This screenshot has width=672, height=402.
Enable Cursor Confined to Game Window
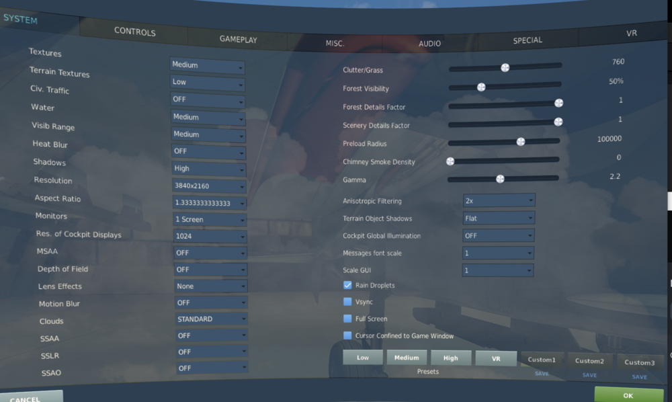(347, 335)
